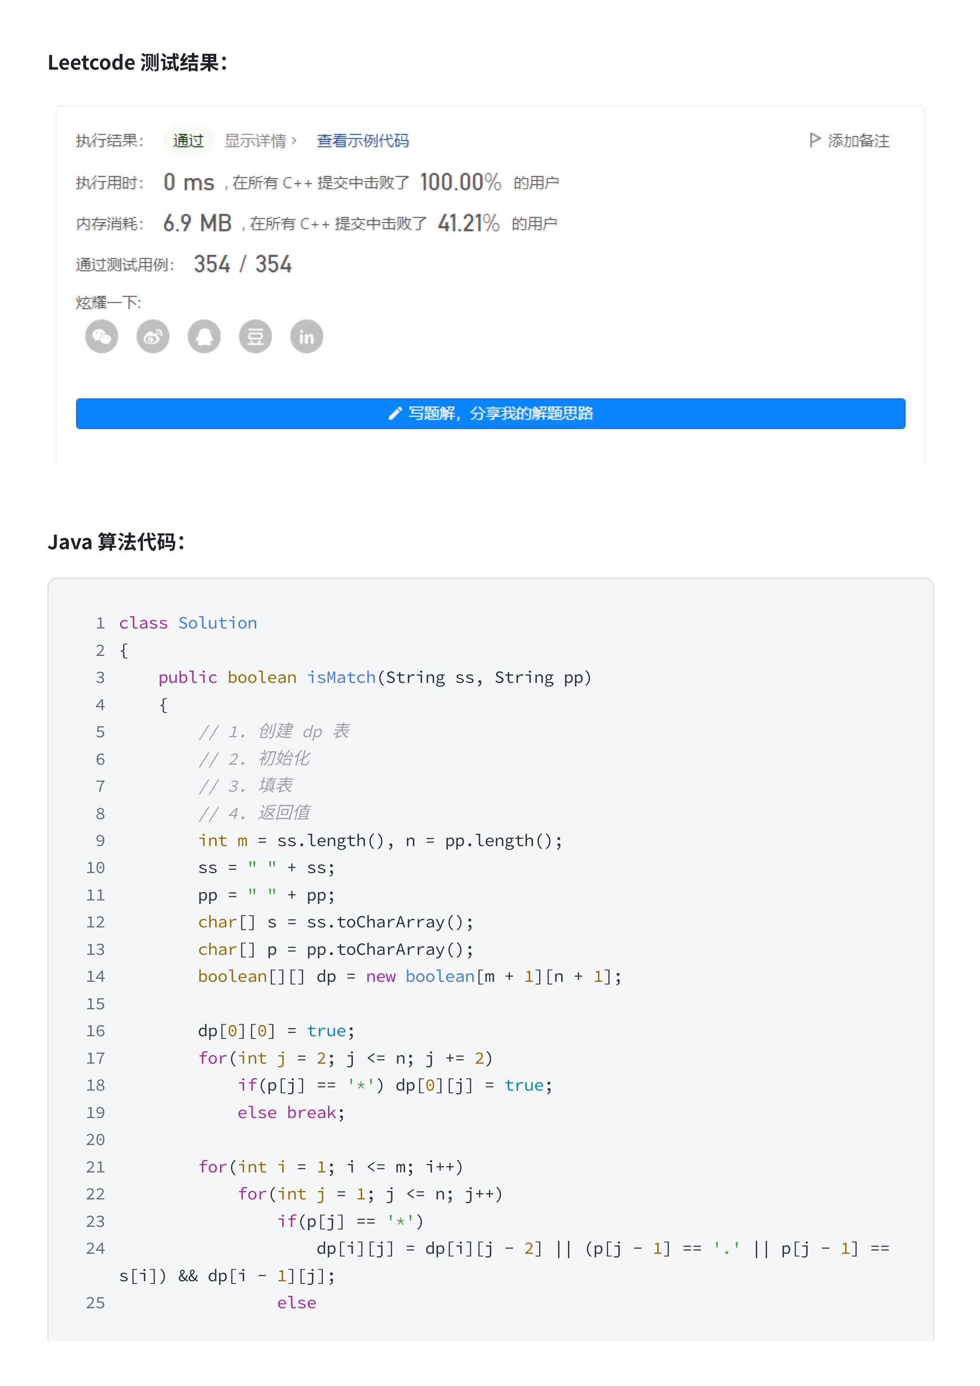Click the LinkedIn share icon
Viewport: 980px width, 1386px height.
point(306,336)
